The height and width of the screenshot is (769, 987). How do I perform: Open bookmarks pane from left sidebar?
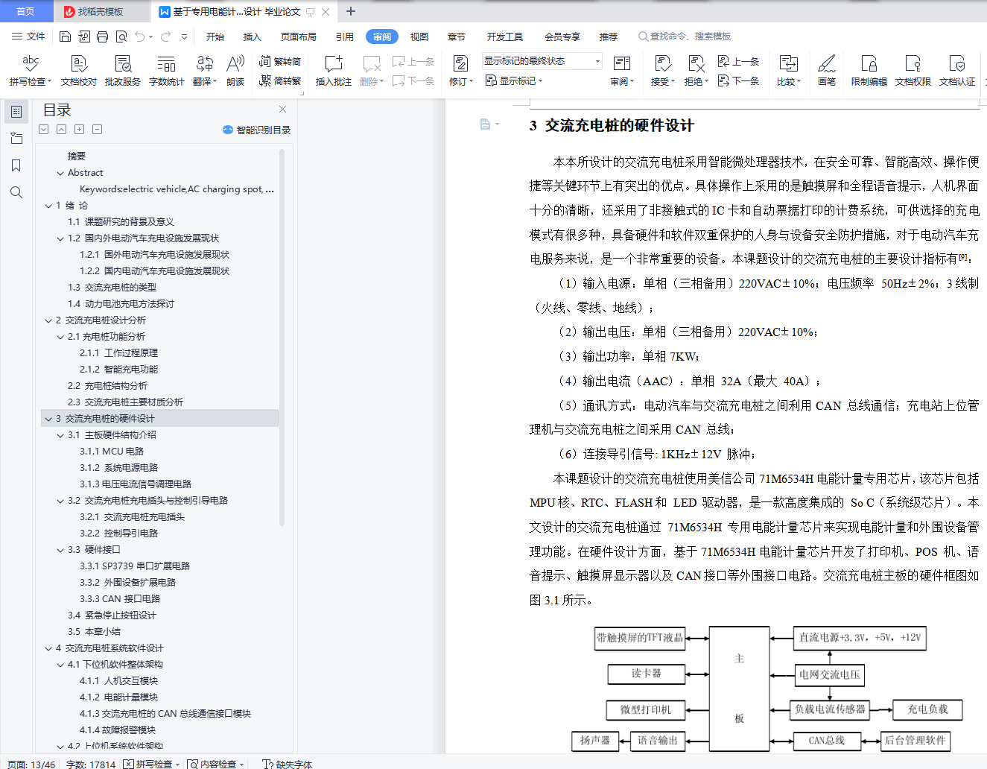coord(16,165)
